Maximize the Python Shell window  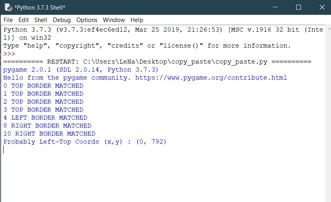pyautogui.click(x=298, y=8)
